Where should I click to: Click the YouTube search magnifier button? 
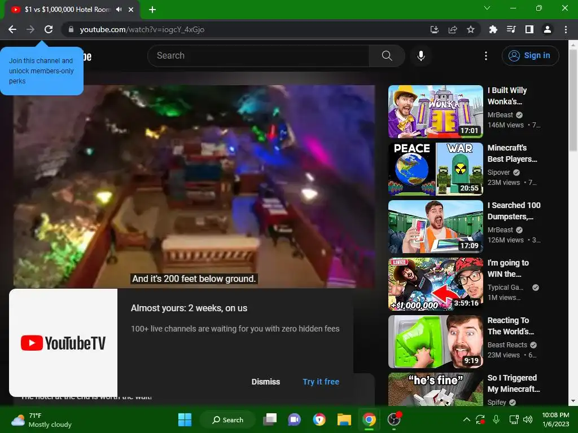[x=387, y=56]
